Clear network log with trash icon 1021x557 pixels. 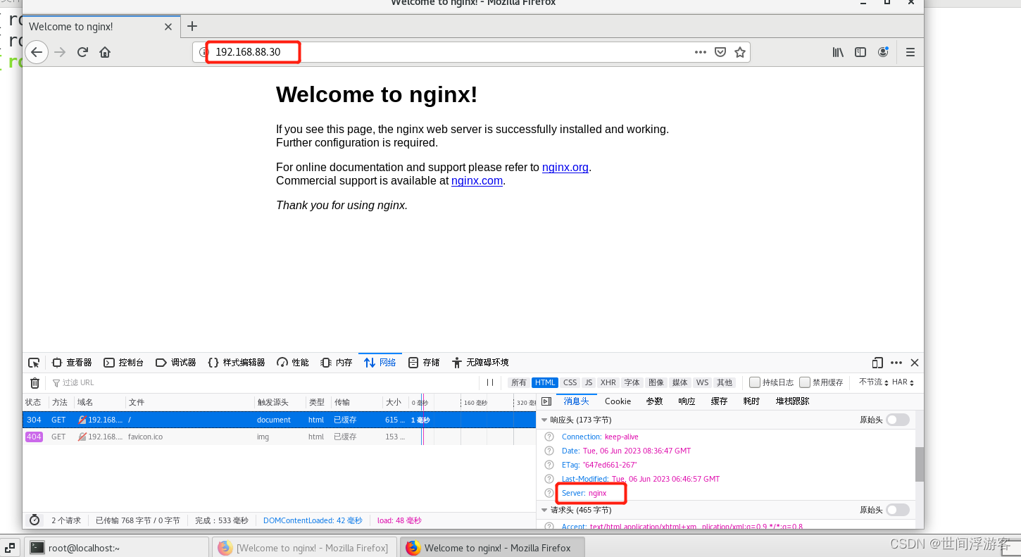35,383
